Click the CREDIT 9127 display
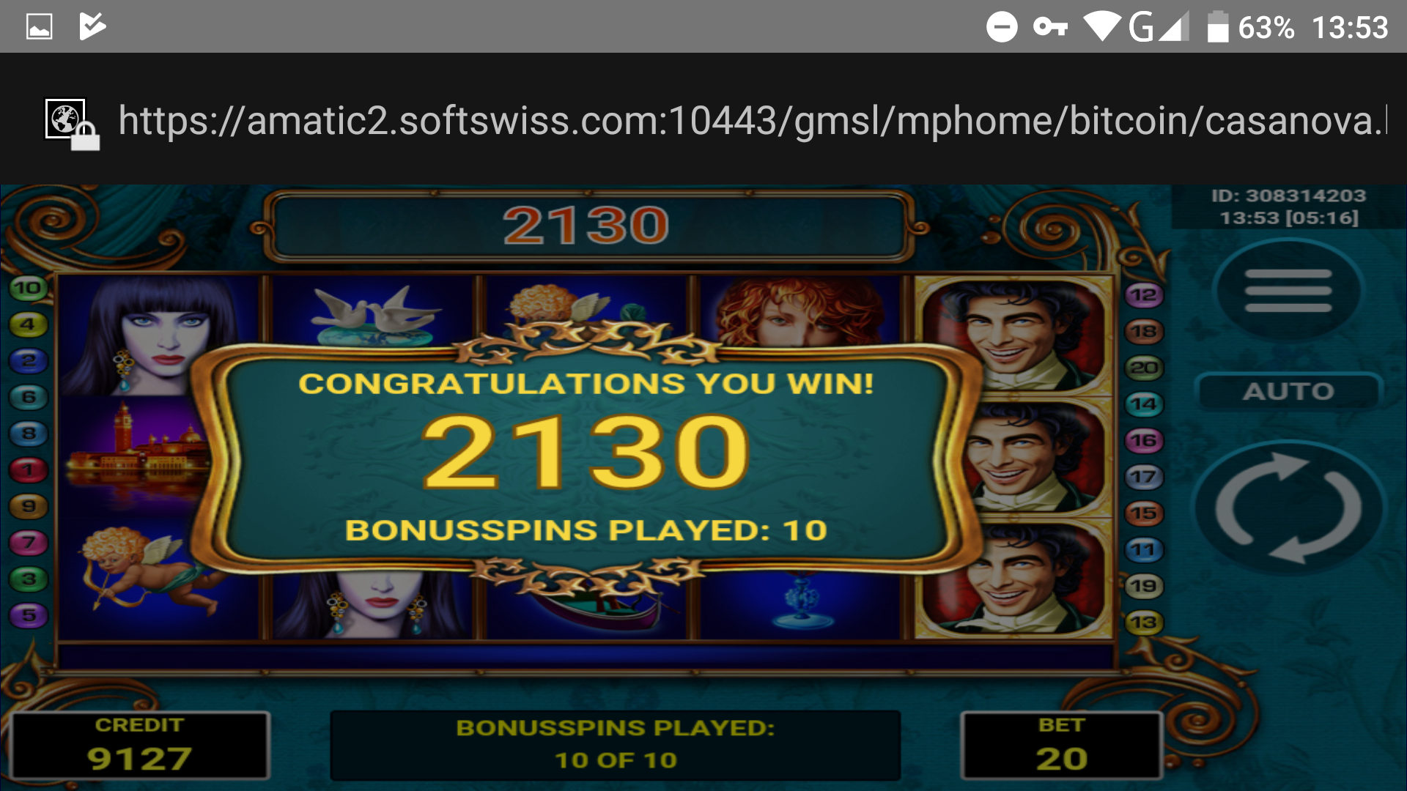The width and height of the screenshot is (1407, 791). pyautogui.click(x=139, y=746)
